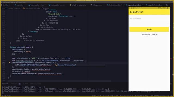Click the Phone Number field in the emulator
This screenshot has height=97, width=174.
(149, 19)
